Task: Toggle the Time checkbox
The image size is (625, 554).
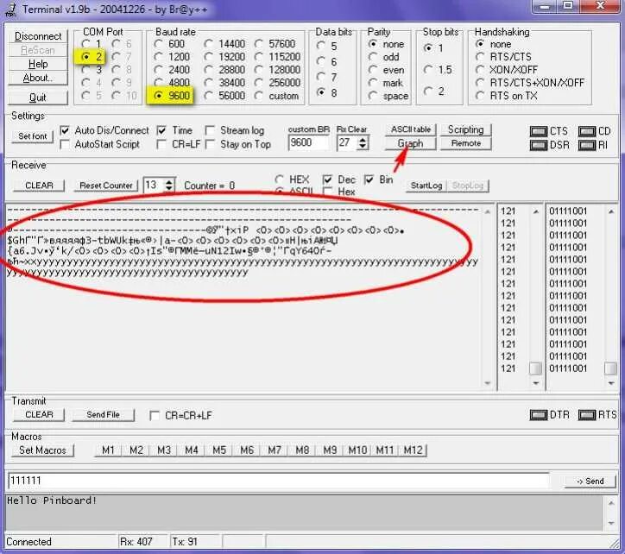Action: click(x=161, y=130)
